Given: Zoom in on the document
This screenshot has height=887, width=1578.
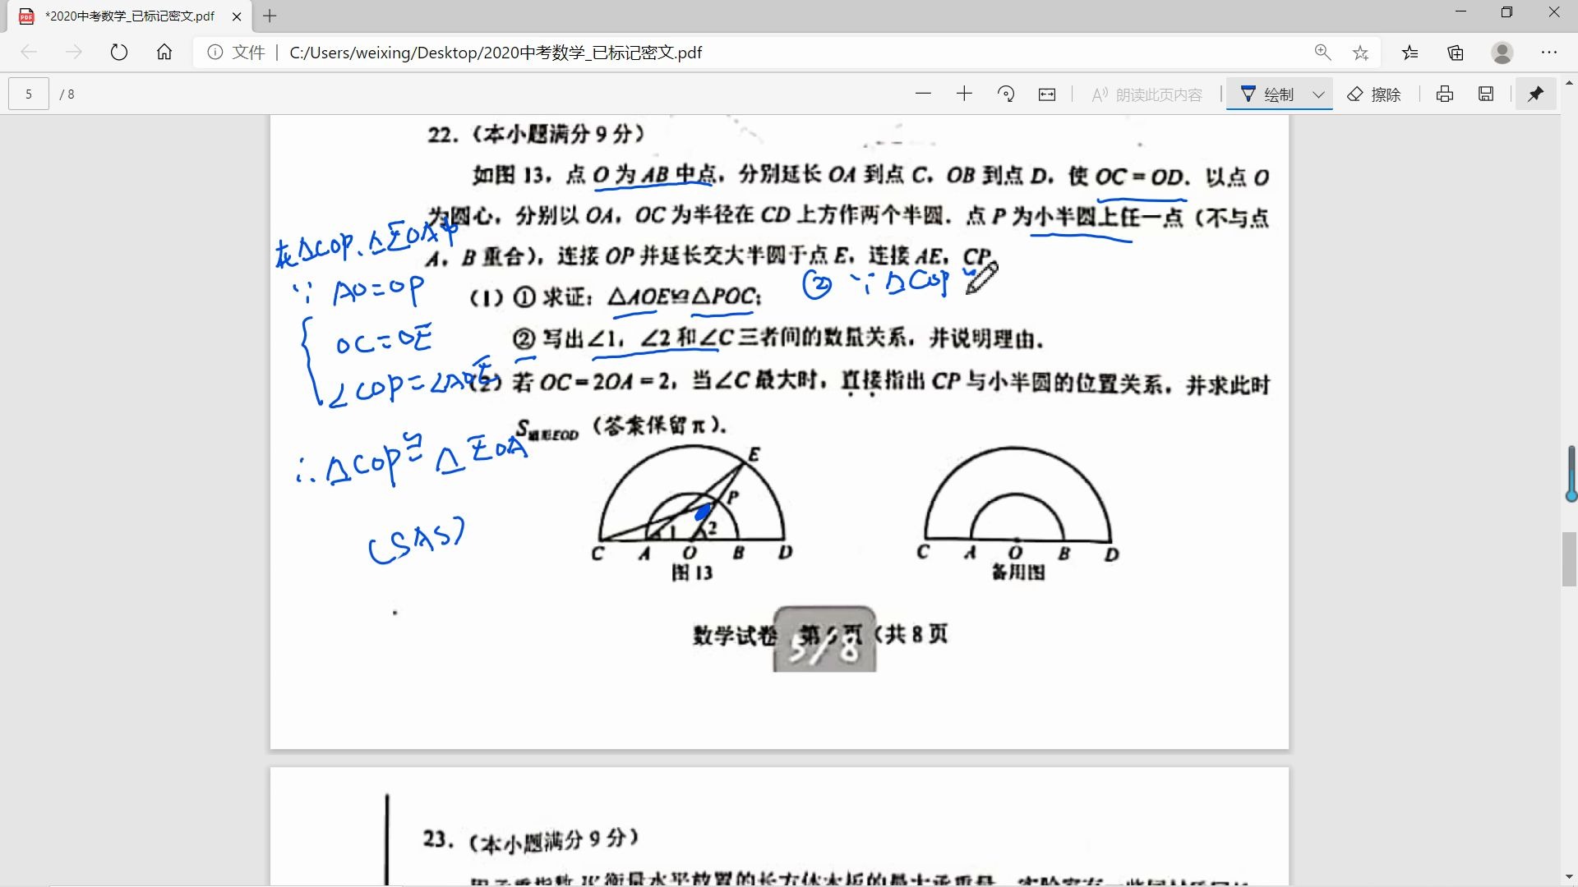Looking at the screenshot, I should 964,94.
